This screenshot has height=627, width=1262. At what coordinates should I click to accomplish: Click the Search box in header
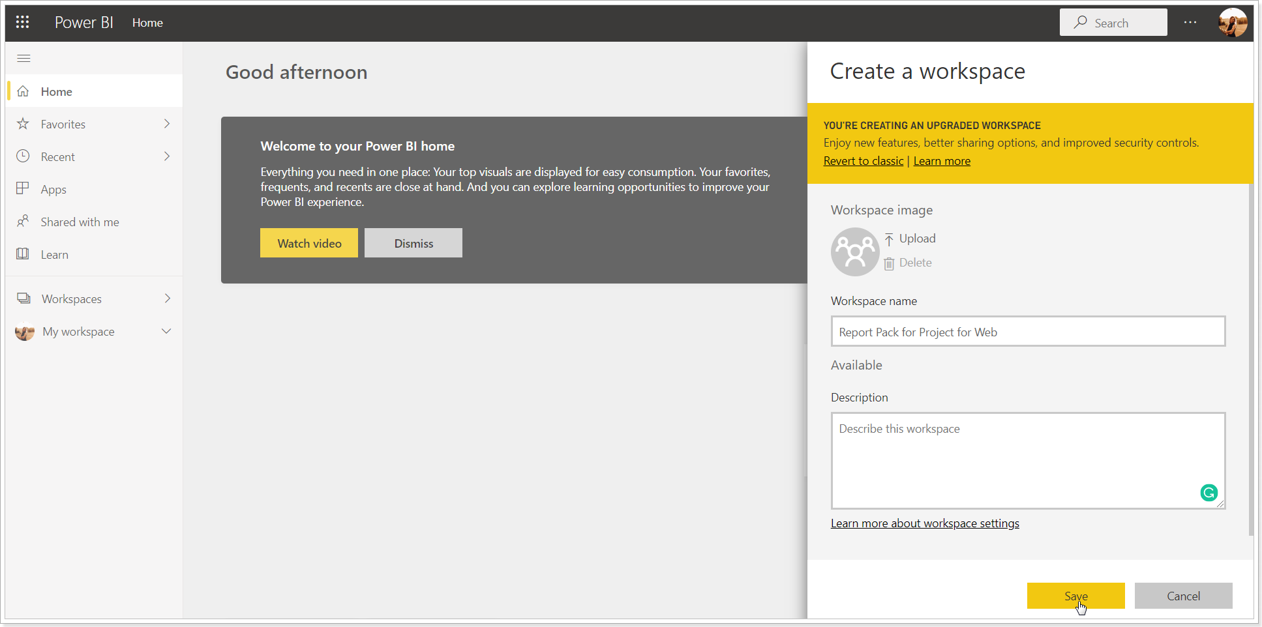(x=1113, y=22)
